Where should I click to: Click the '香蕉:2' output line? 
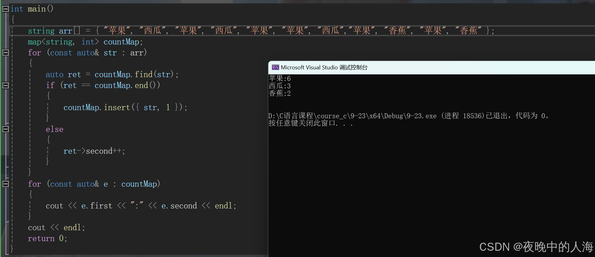tap(280, 93)
